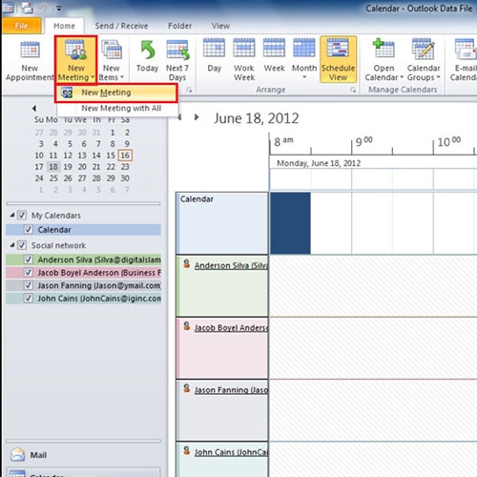Click the New Appointment icon
The width and height of the screenshot is (477, 477).
[x=30, y=50]
